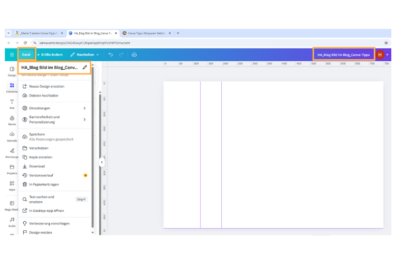Image resolution: width=396 pixels, height=264 pixels.
Task: Close Meine 5 besten Canva-Tipps tab
Action: (62, 33)
